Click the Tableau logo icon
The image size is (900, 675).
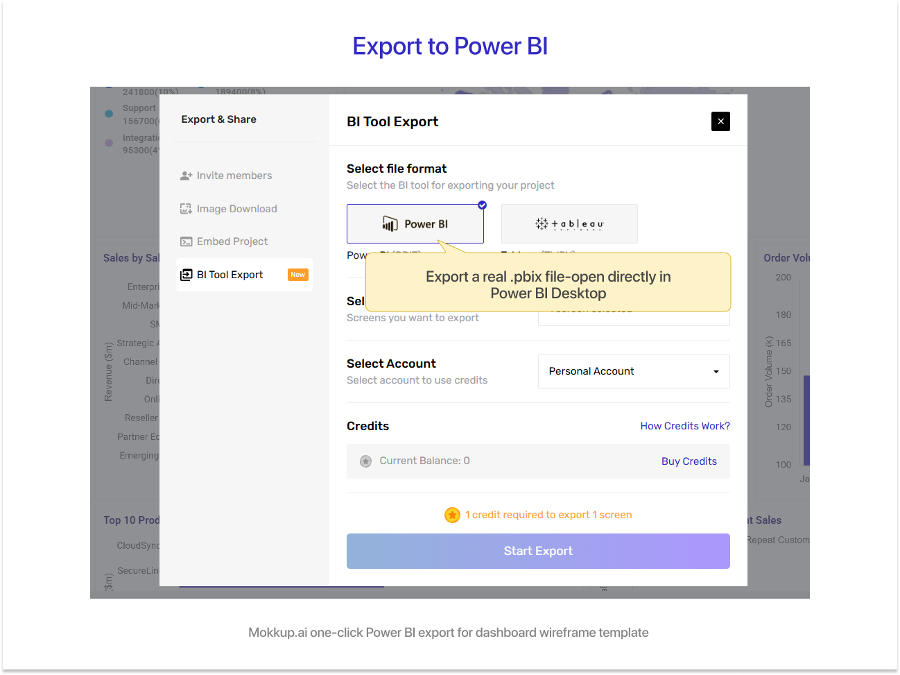(542, 223)
